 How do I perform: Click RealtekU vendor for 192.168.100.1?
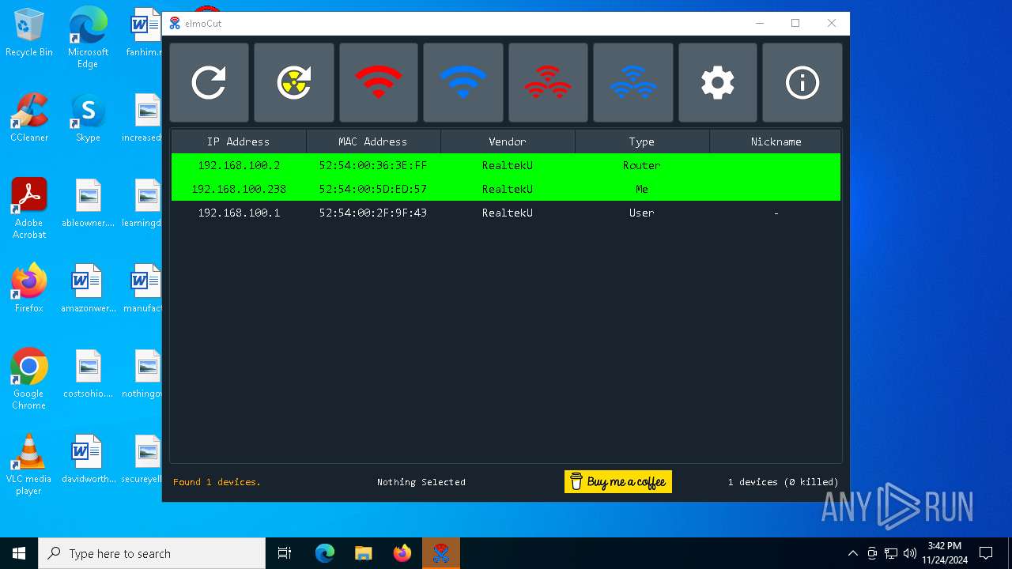[508, 213]
